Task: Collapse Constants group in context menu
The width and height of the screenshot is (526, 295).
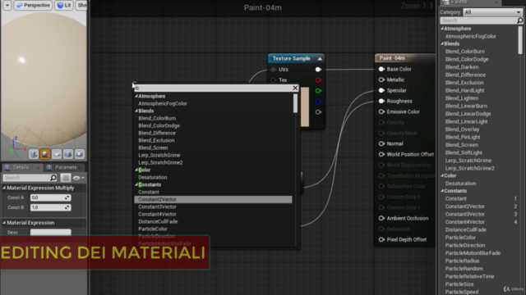Action: (136, 184)
